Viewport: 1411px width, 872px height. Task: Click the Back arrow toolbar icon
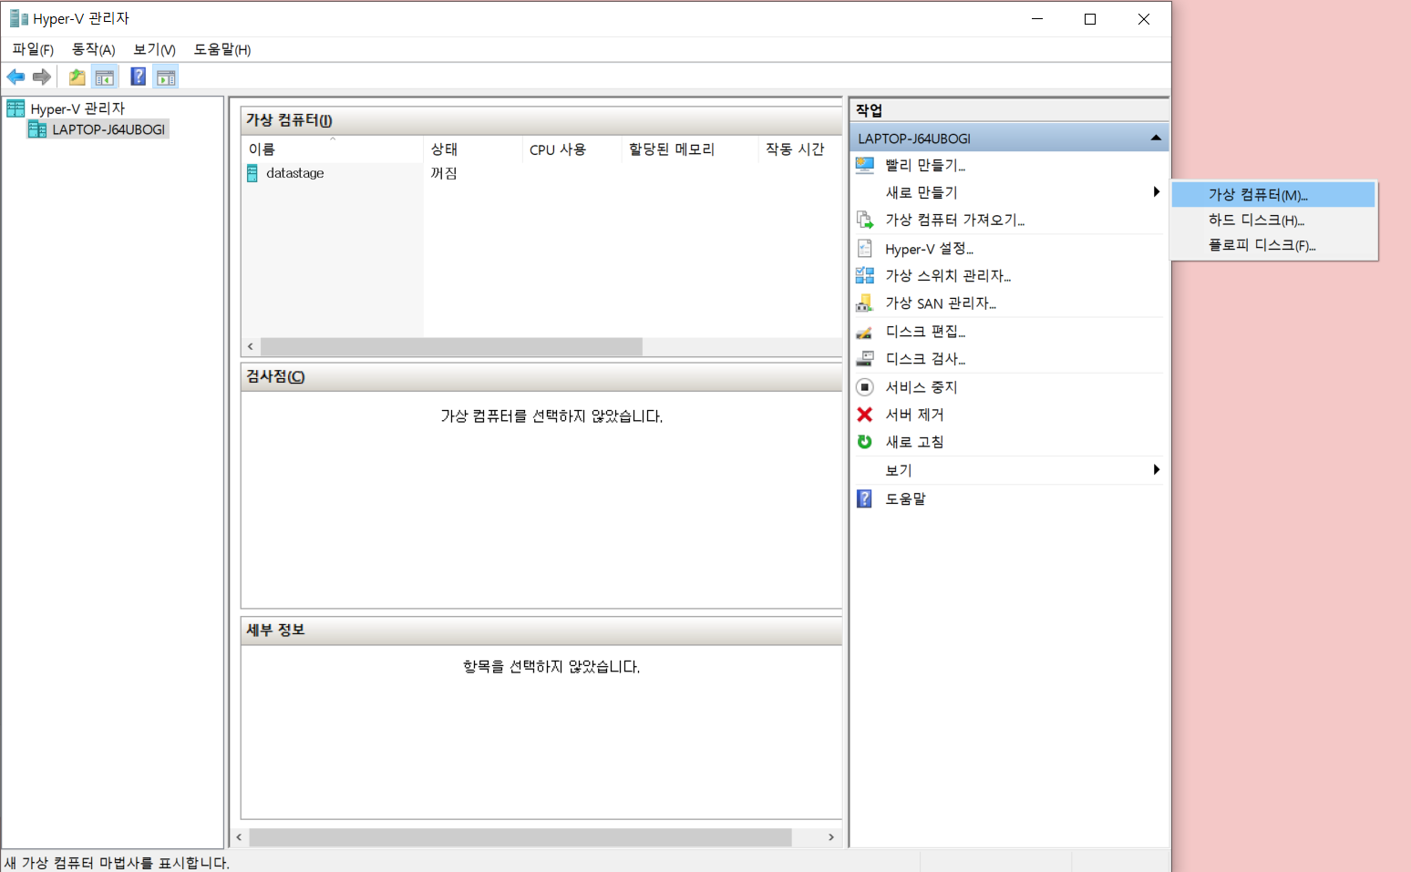[15, 77]
